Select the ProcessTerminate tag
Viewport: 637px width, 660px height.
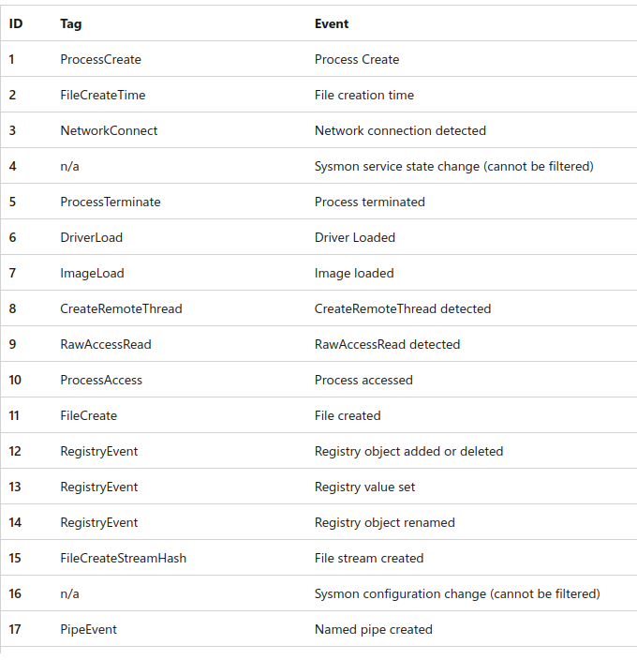110,202
